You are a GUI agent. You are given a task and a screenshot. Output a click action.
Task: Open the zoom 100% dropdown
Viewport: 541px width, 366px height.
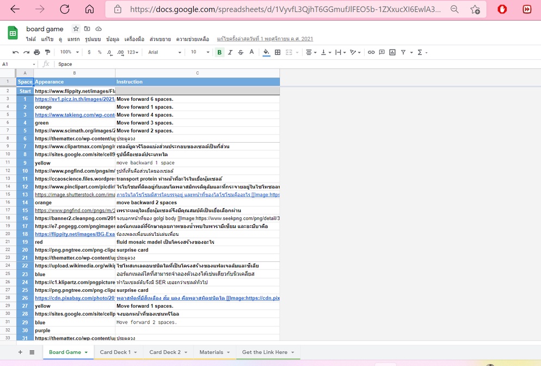coord(69,52)
